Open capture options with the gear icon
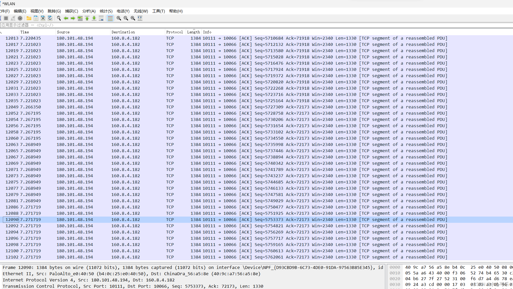The height and width of the screenshot is (289, 513). pos(20,18)
